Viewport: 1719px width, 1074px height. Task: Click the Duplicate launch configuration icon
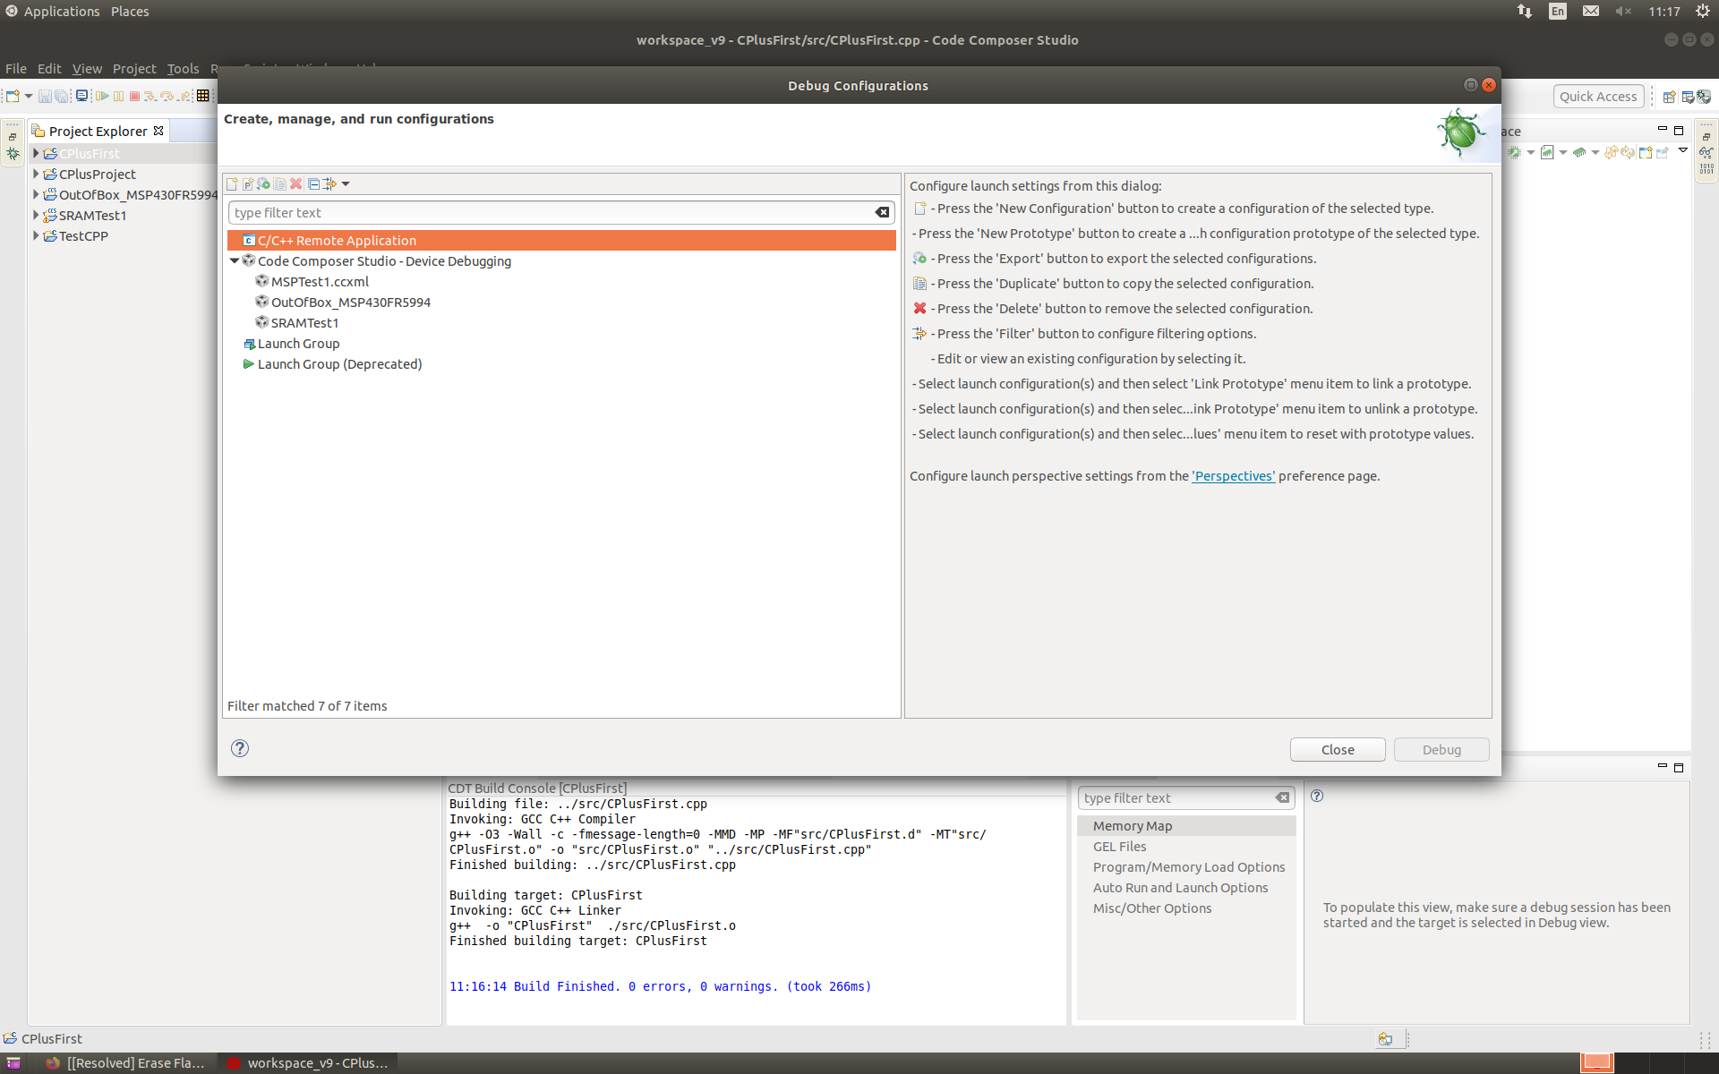[280, 184]
